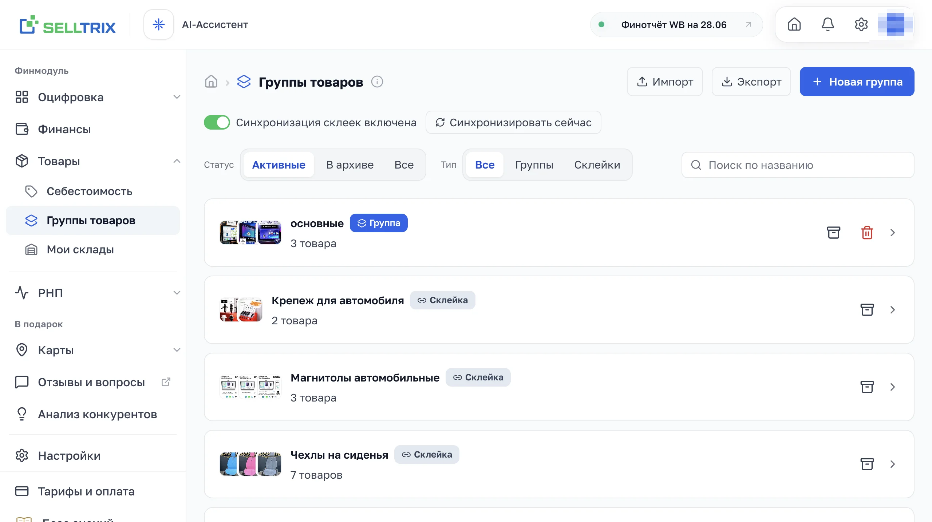This screenshot has width=932, height=522.
Task: Click the Магнитолы автомобильные title
Action: 365,377
